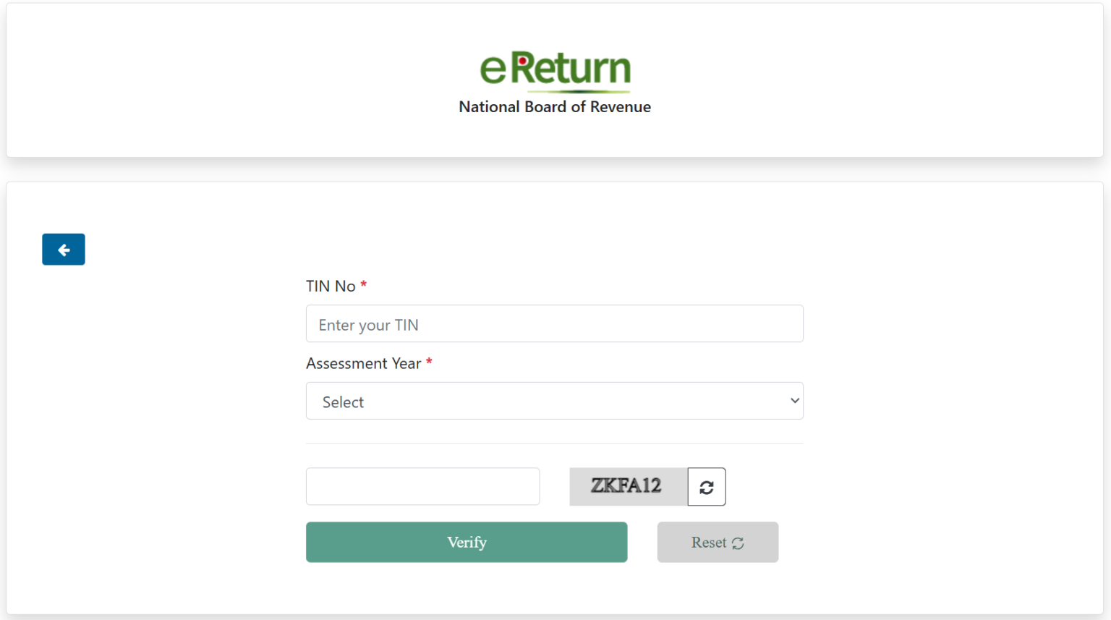
Task: Select the back navigation icon at top left
Action: [x=63, y=249]
